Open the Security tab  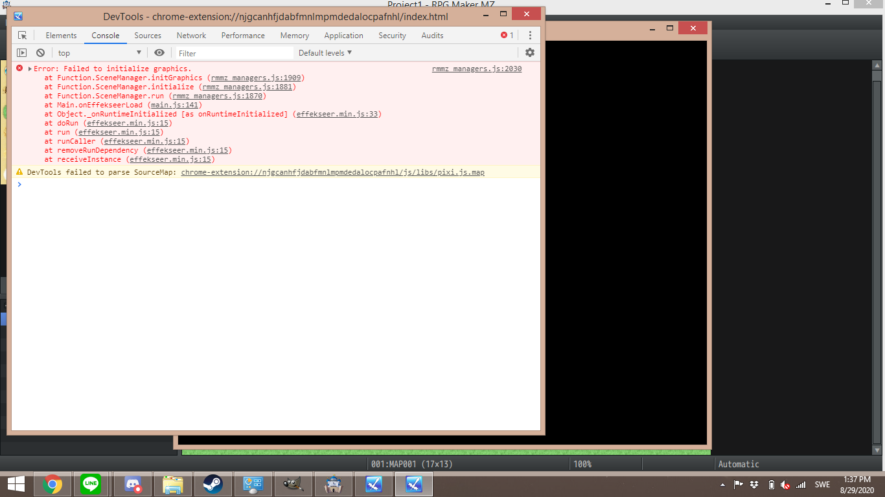pos(392,36)
